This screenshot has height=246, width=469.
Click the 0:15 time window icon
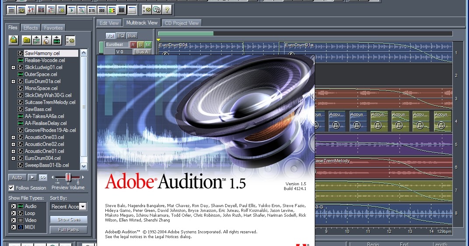tap(91, 10)
